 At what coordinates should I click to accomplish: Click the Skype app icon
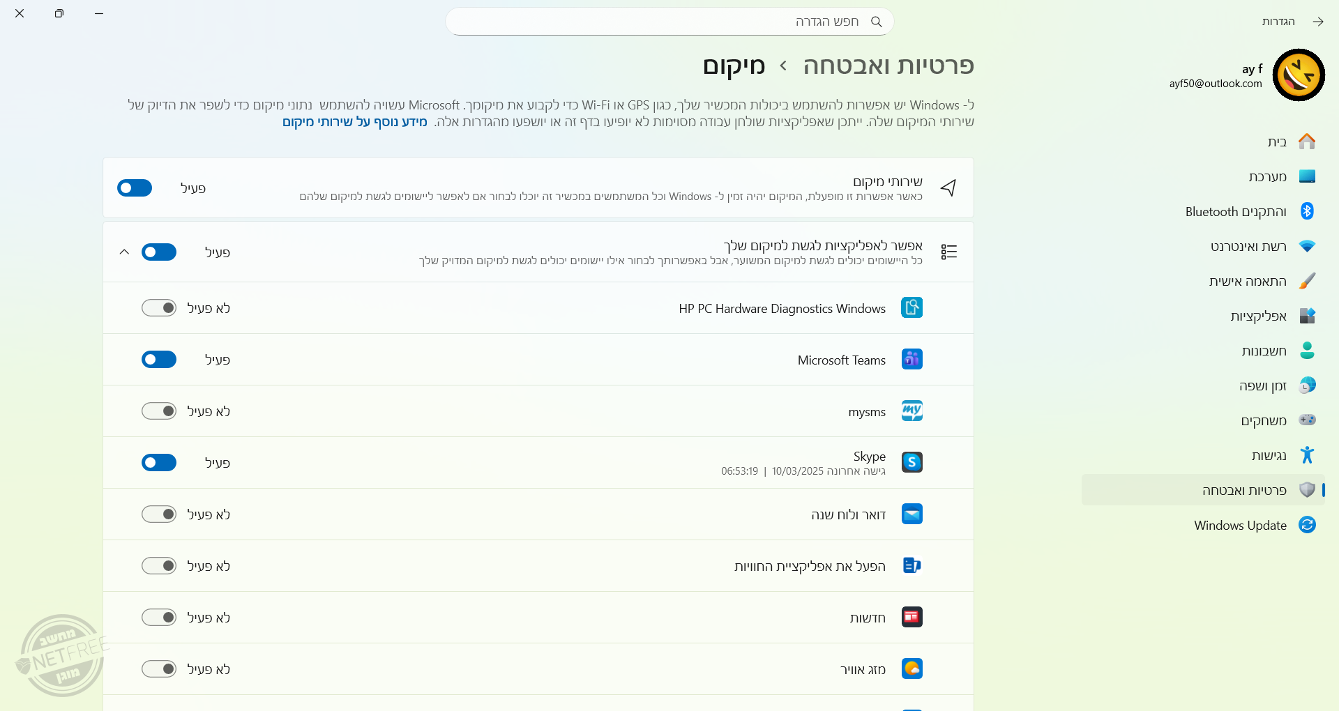tap(912, 462)
